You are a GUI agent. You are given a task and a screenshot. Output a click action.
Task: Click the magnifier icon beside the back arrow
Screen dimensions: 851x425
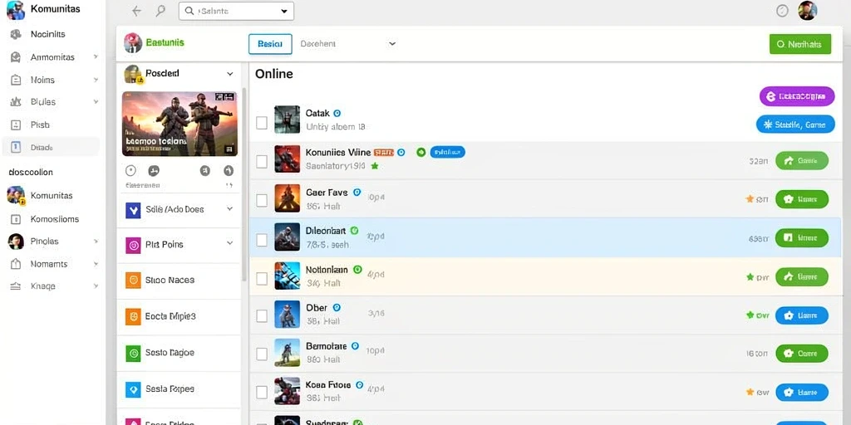click(160, 11)
